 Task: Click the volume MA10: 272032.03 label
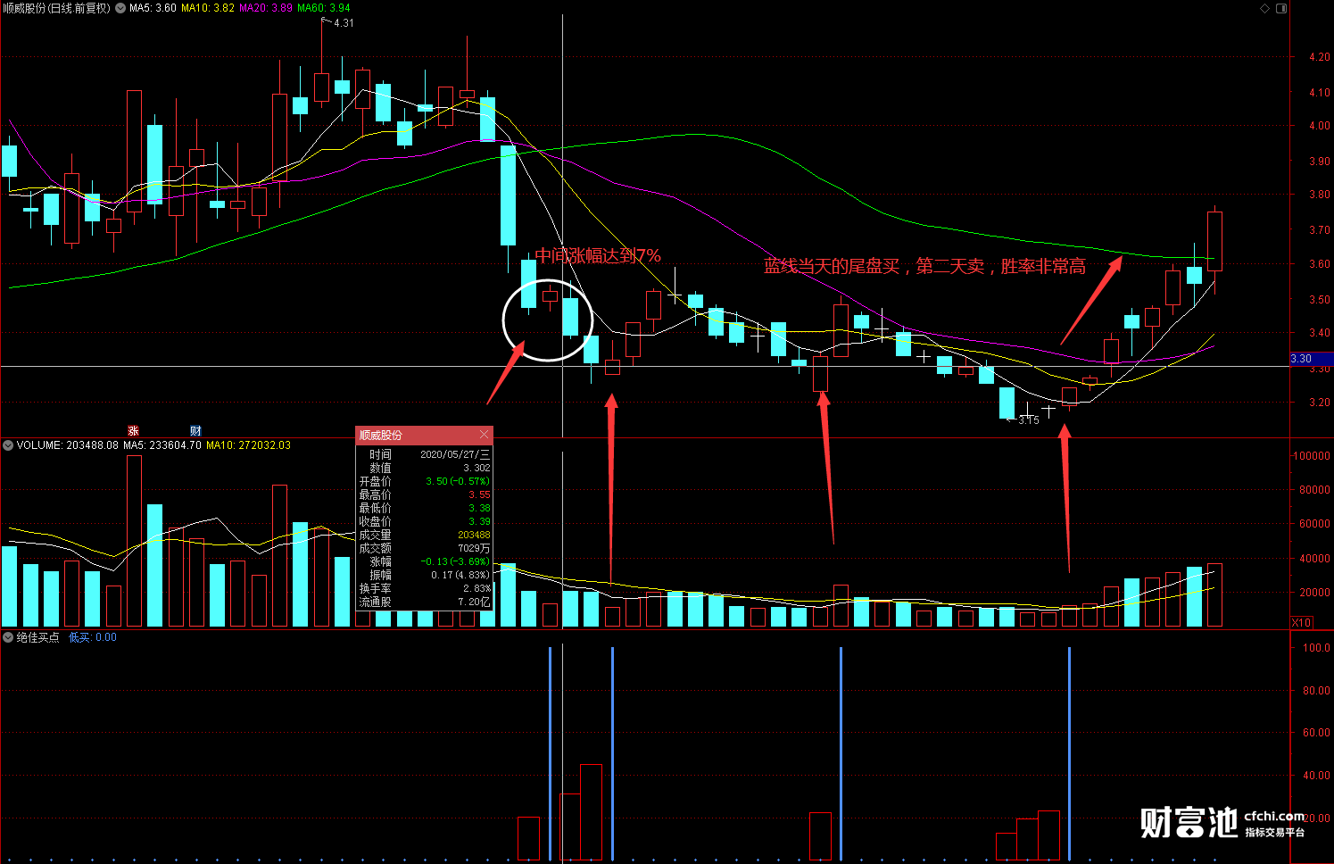coord(249,445)
